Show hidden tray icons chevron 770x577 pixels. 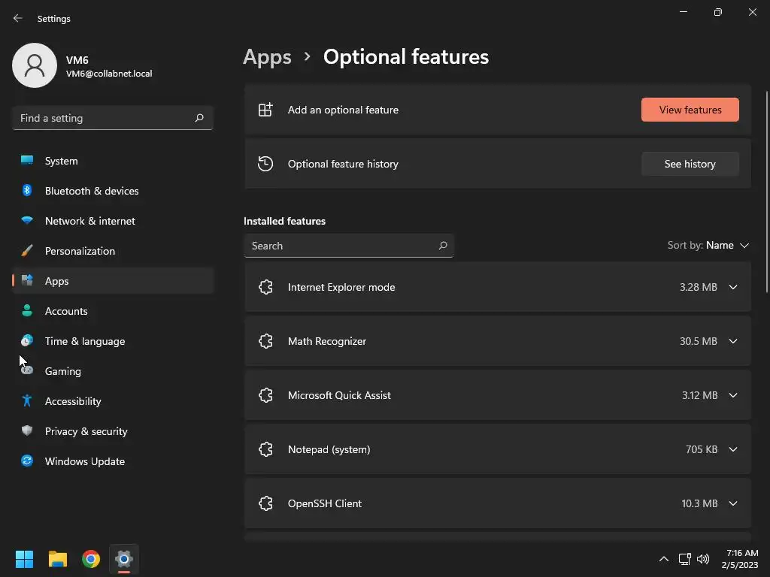click(x=663, y=559)
